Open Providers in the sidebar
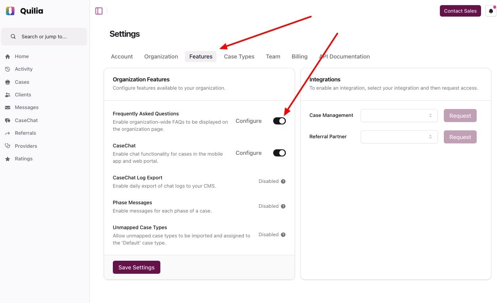 (x=26, y=146)
